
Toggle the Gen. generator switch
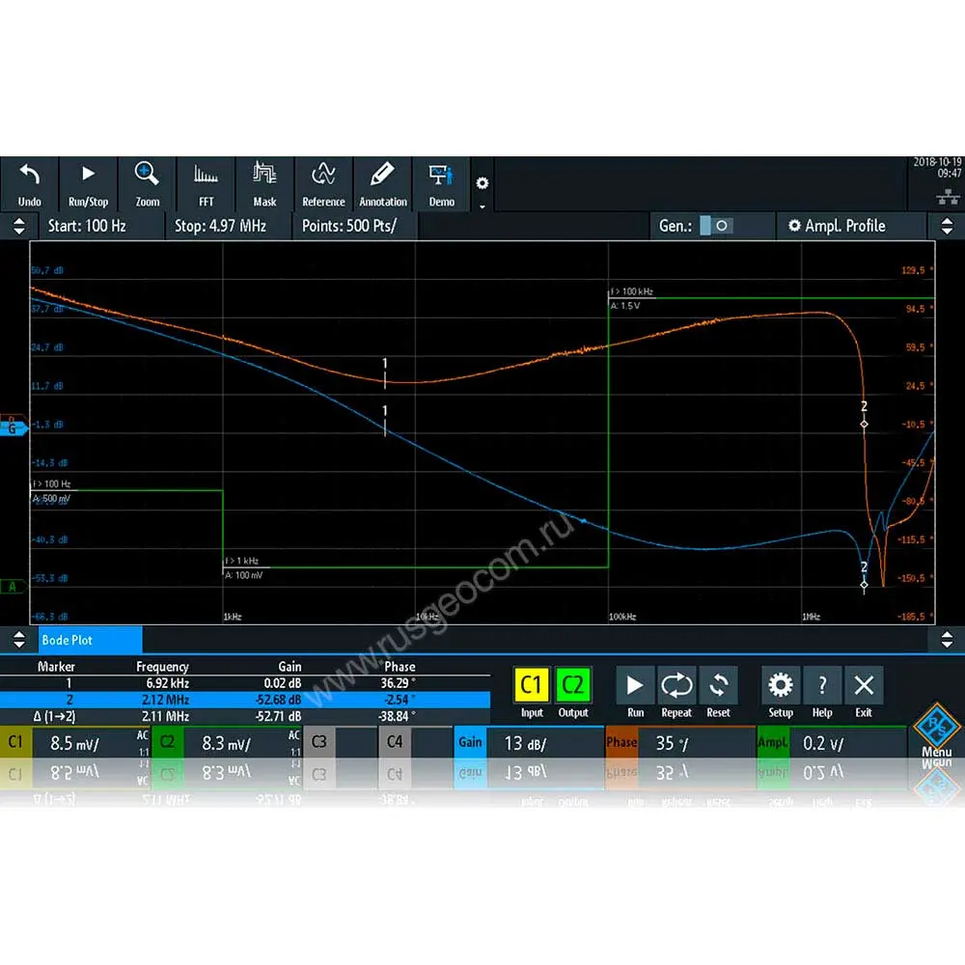click(716, 226)
